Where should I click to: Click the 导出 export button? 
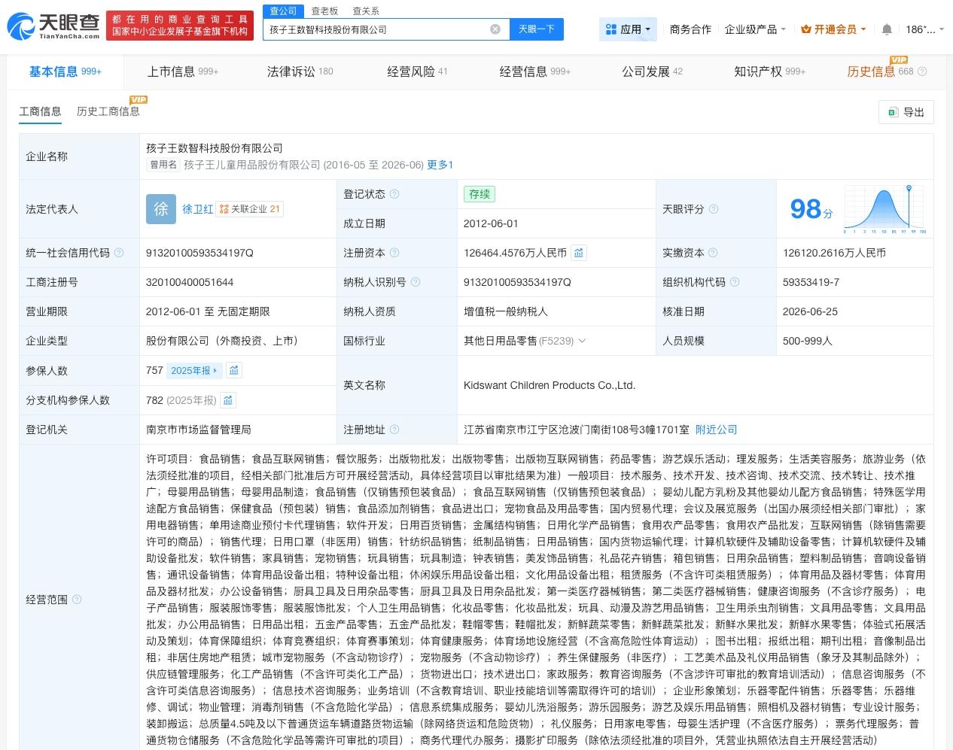tap(906, 112)
